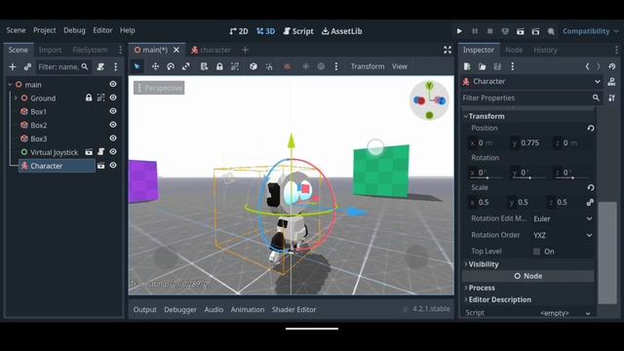The height and width of the screenshot is (351, 624).
Task: Hide the Box1 node
Action: tap(113, 111)
